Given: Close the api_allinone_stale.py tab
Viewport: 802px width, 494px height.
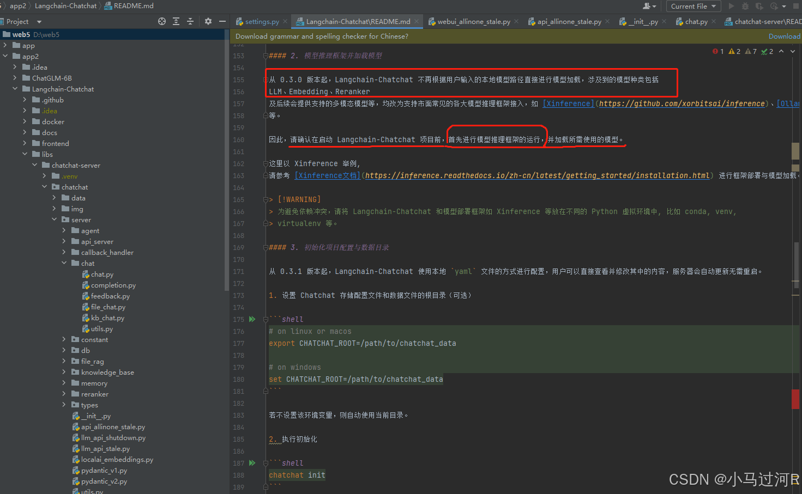Looking at the screenshot, I should point(607,22).
